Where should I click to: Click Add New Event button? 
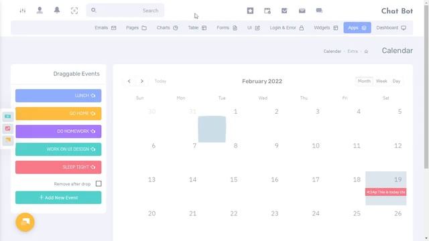tap(58, 197)
